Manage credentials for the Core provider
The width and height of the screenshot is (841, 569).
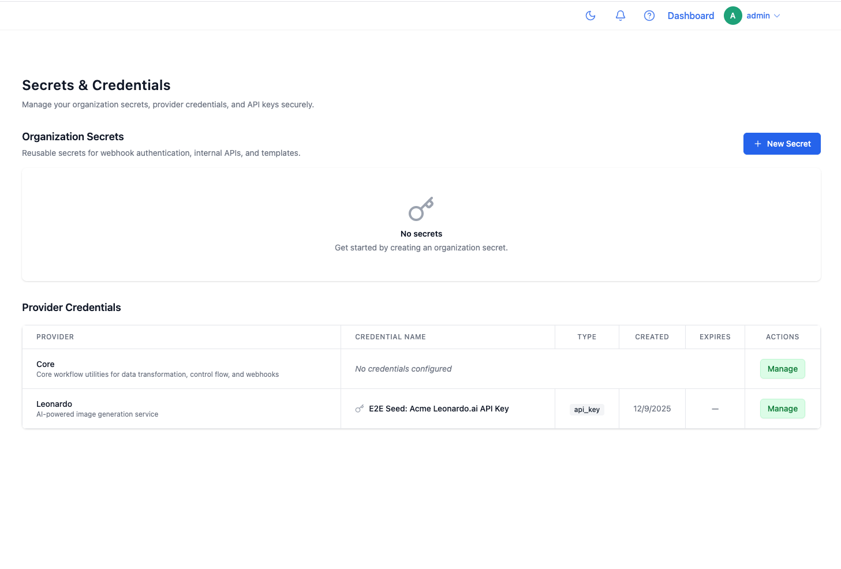(x=782, y=368)
